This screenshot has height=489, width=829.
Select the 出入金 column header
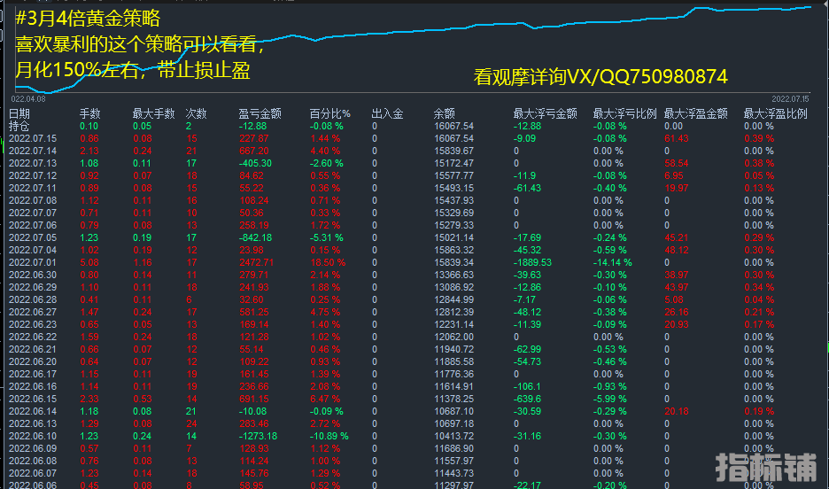coord(388,113)
